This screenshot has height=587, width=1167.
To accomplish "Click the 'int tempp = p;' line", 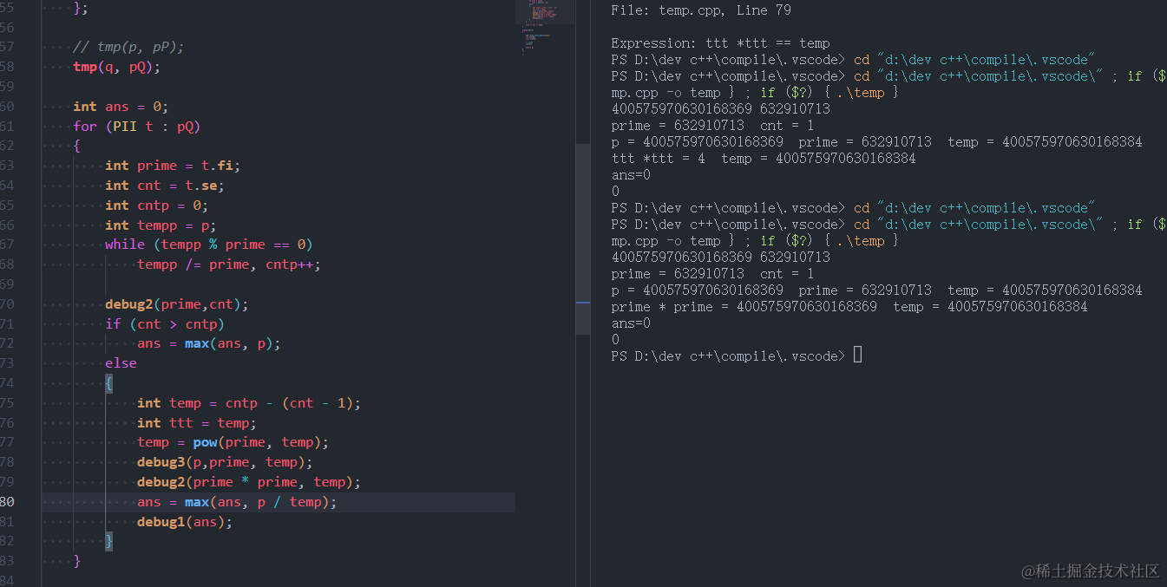I will point(161,225).
